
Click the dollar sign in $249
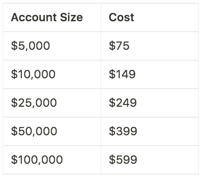click(x=112, y=103)
